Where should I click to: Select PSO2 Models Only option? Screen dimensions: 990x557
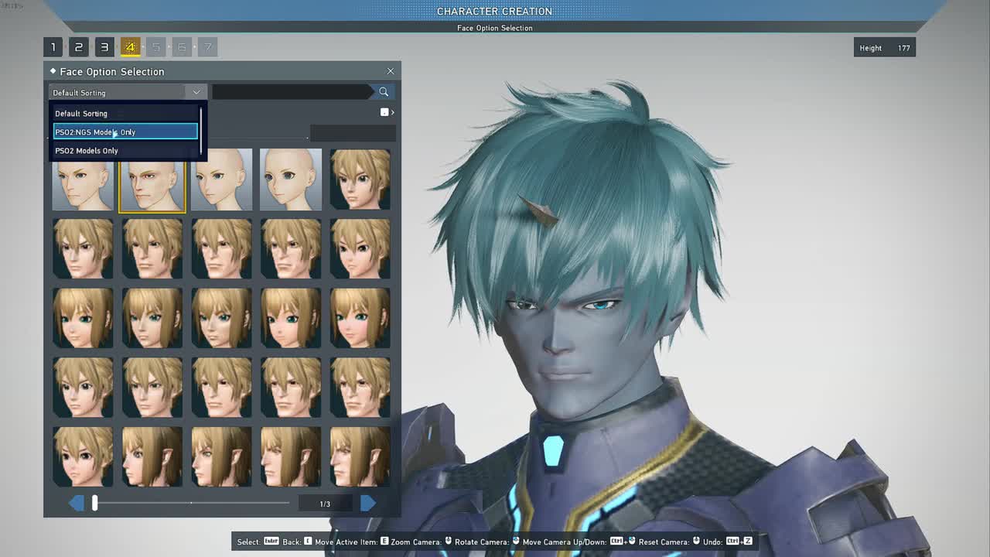point(125,151)
